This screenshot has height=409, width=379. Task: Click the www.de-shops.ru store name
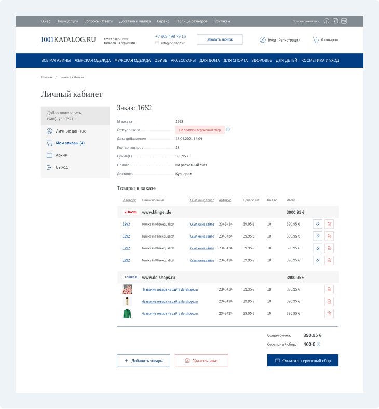point(158,278)
